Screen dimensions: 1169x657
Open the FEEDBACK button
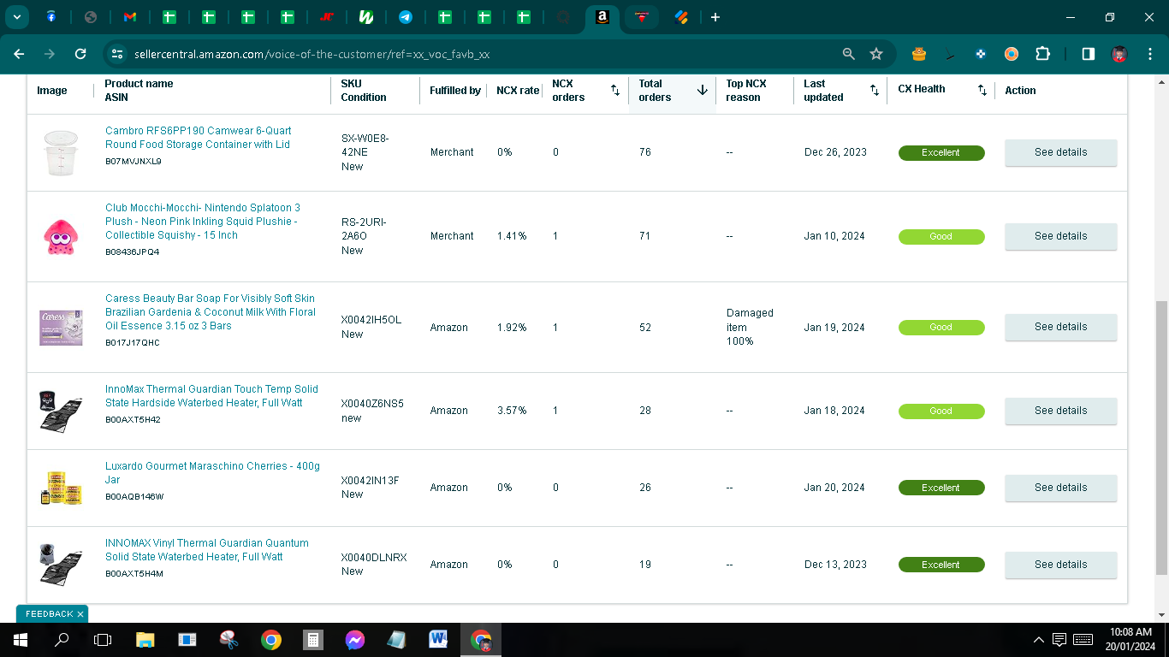pos(49,614)
